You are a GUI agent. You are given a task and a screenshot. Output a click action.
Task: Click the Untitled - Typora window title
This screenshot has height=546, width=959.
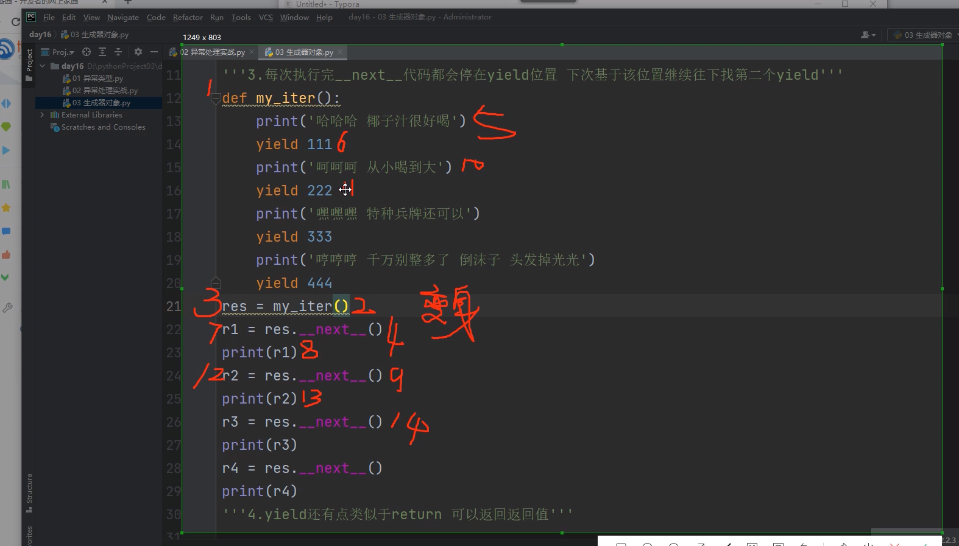click(328, 4)
